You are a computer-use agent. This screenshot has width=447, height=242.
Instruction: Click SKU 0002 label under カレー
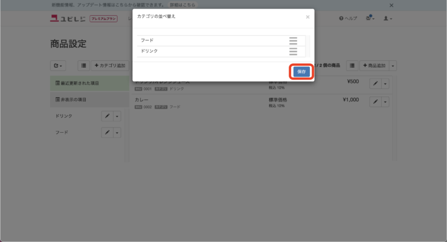tap(143, 107)
